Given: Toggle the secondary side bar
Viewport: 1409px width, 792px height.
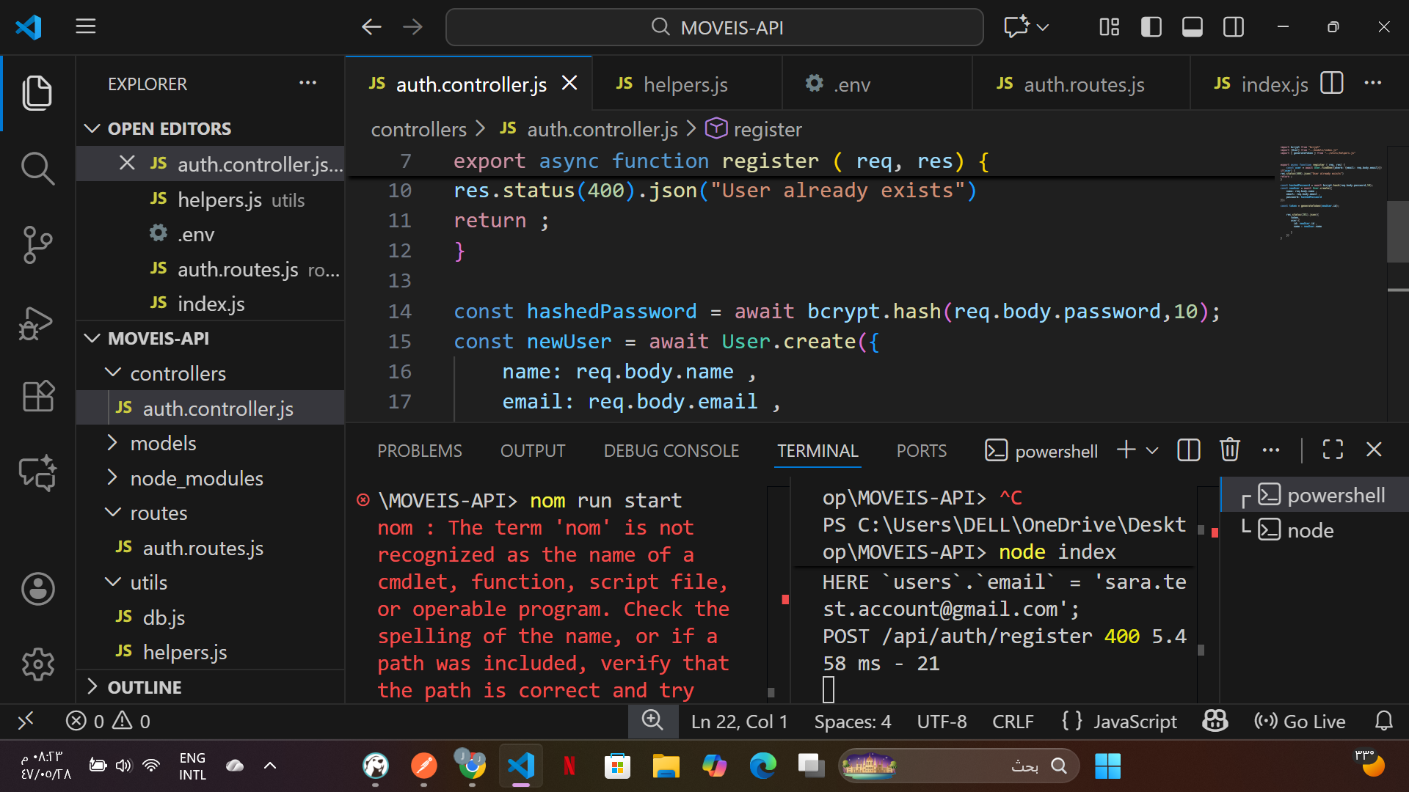Looking at the screenshot, I should 1233,27.
